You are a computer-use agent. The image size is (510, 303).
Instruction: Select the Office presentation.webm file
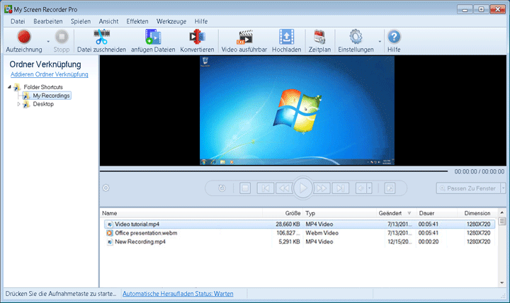point(147,232)
